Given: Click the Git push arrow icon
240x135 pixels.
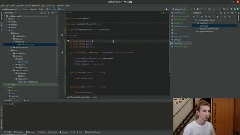Looking at the screenshot, I should [x=220, y=9].
